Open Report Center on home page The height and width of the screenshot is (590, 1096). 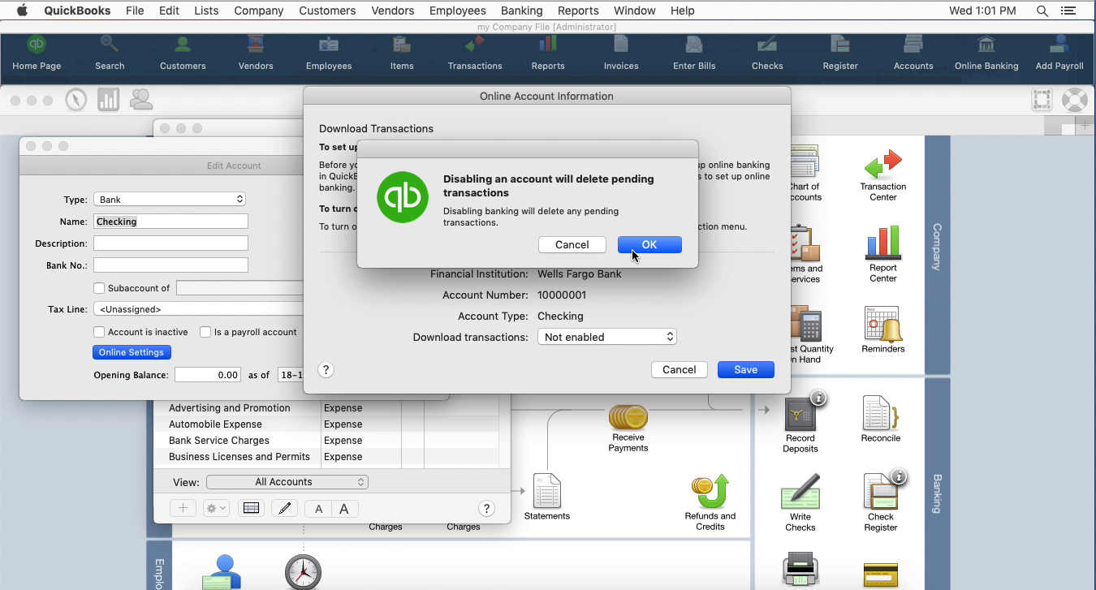pos(883,254)
